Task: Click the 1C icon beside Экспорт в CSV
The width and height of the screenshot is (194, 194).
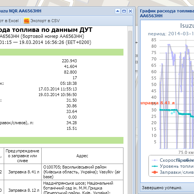Action: (27, 21)
